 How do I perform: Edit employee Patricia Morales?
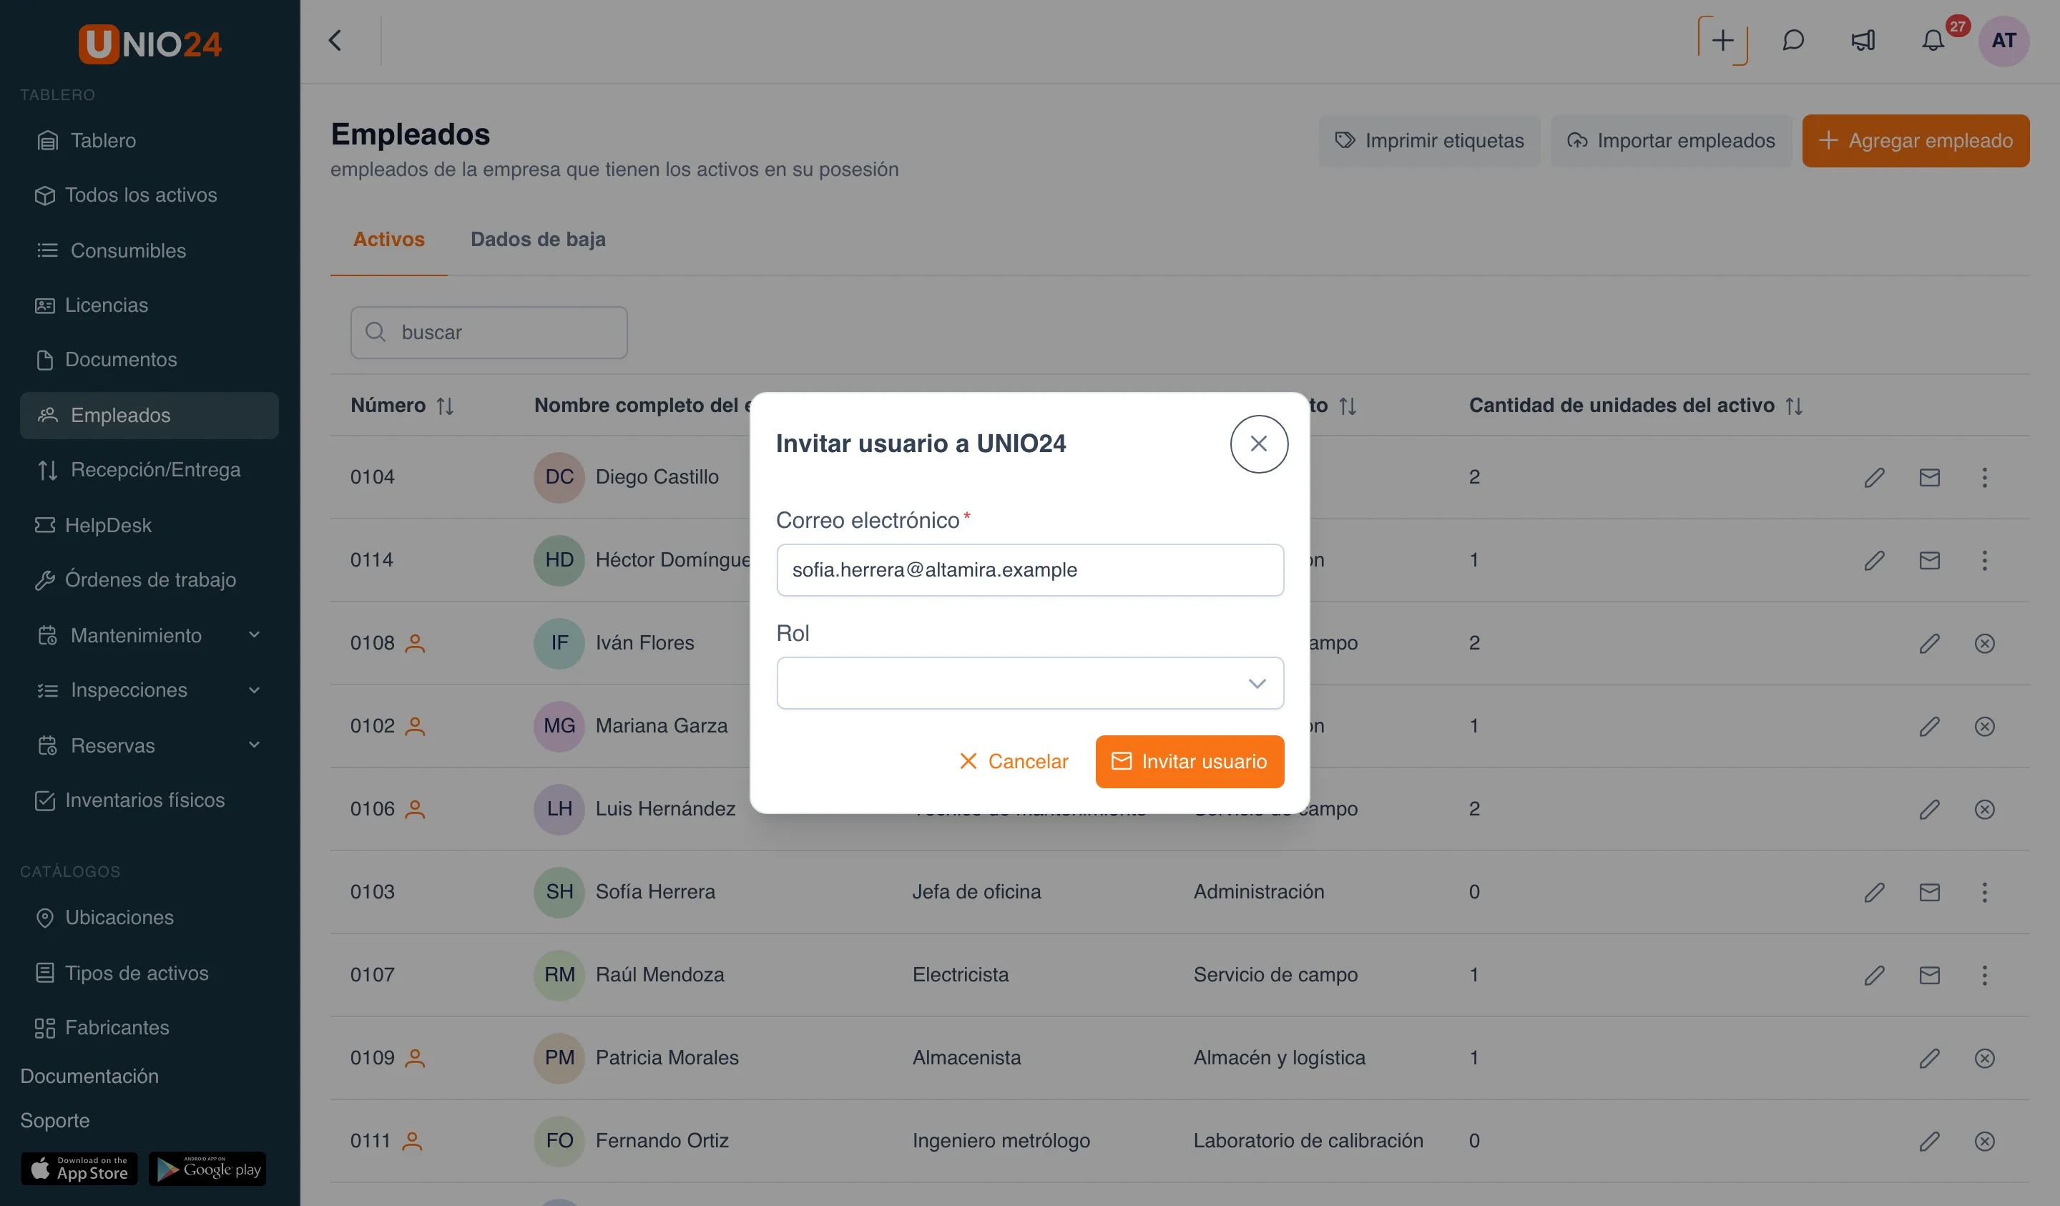tap(1928, 1058)
